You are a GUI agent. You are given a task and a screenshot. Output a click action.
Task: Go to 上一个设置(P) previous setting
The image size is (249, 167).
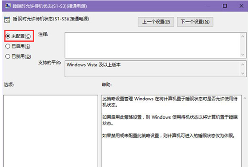(x=156, y=22)
